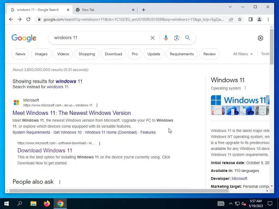279x209 pixels.
Task: View site information via the lock icon
Action: 39,19
